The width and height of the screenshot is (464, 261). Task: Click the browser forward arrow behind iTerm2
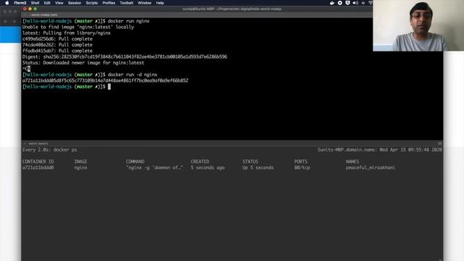coord(14,21)
